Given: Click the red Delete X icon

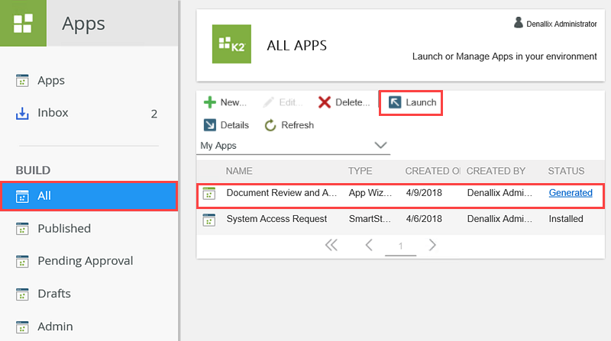Looking at the screenshot, I should (325, 102).
